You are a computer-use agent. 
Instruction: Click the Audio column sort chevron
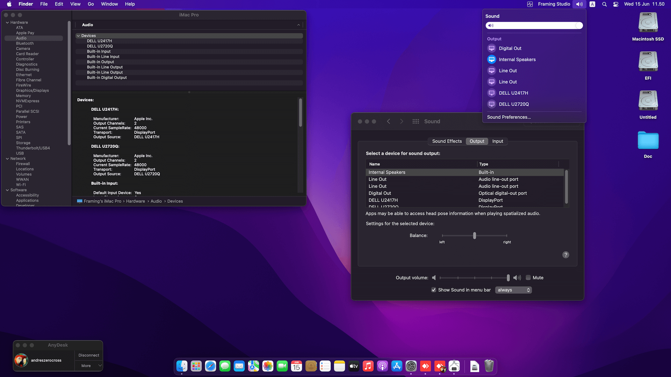click(x=298, y=25)
